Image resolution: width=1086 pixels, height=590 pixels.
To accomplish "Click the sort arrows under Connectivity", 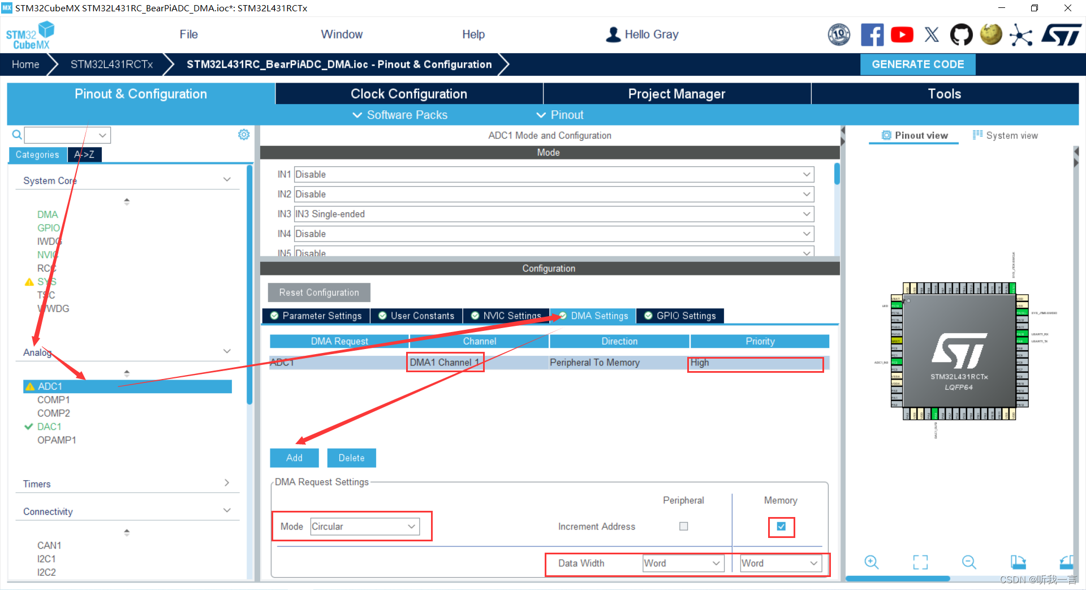I will 127,532.
